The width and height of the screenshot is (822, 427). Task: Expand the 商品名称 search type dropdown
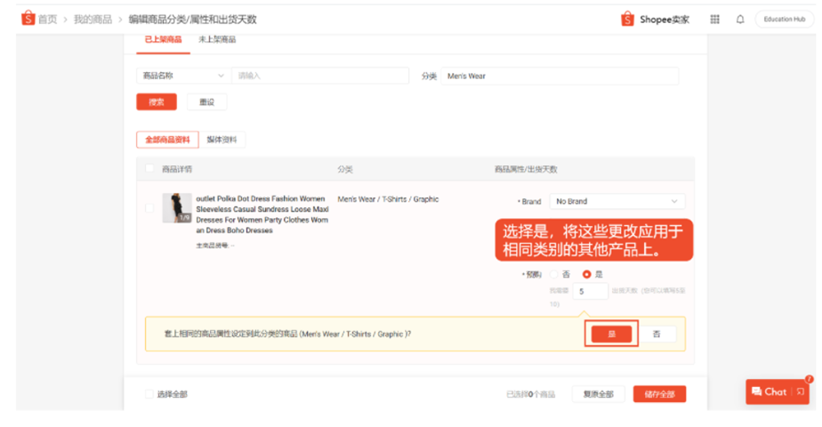tap(182, 76)
